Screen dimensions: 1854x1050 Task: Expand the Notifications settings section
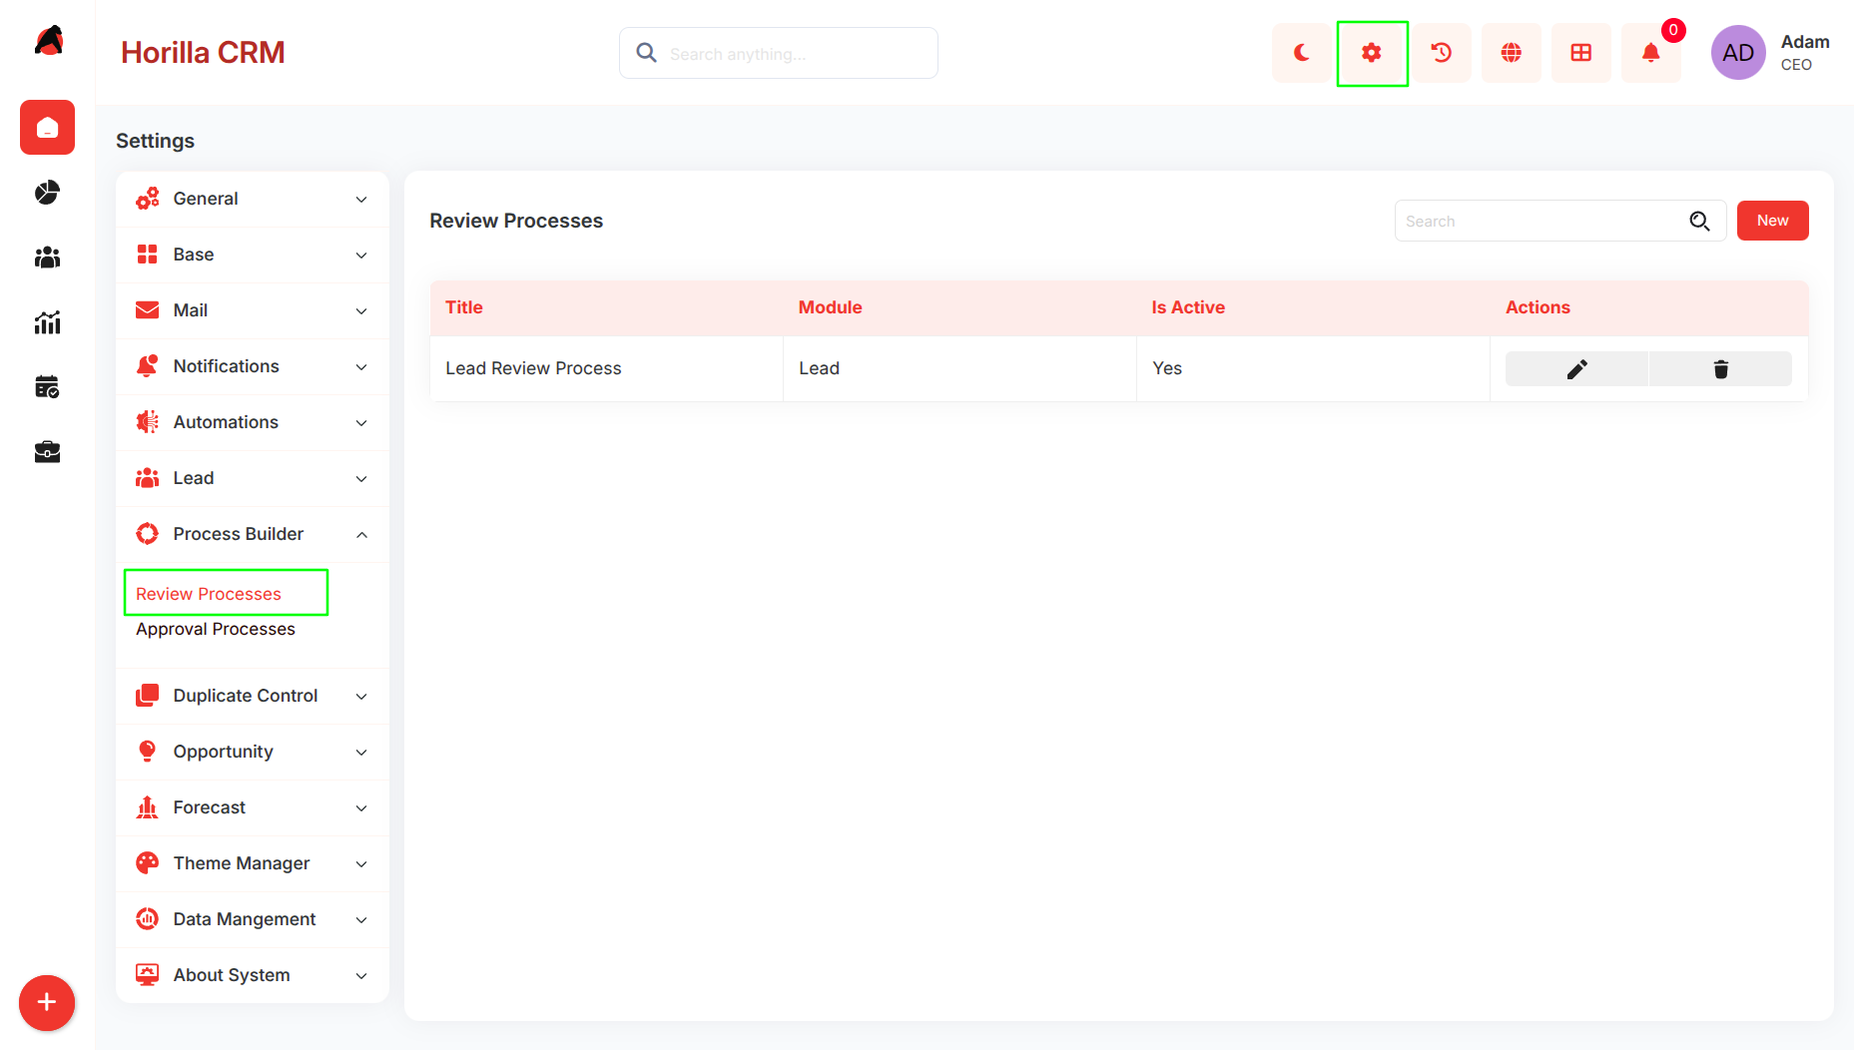(253, 366)
